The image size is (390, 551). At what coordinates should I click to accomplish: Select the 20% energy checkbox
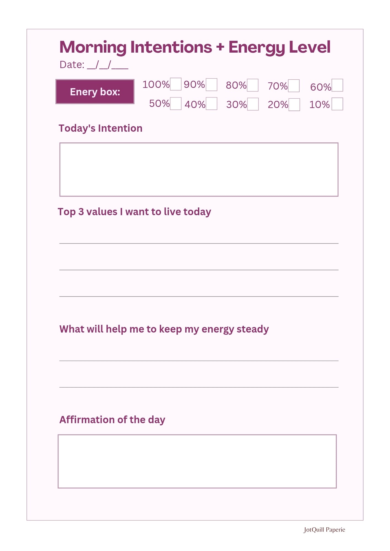tap(294, 105)
